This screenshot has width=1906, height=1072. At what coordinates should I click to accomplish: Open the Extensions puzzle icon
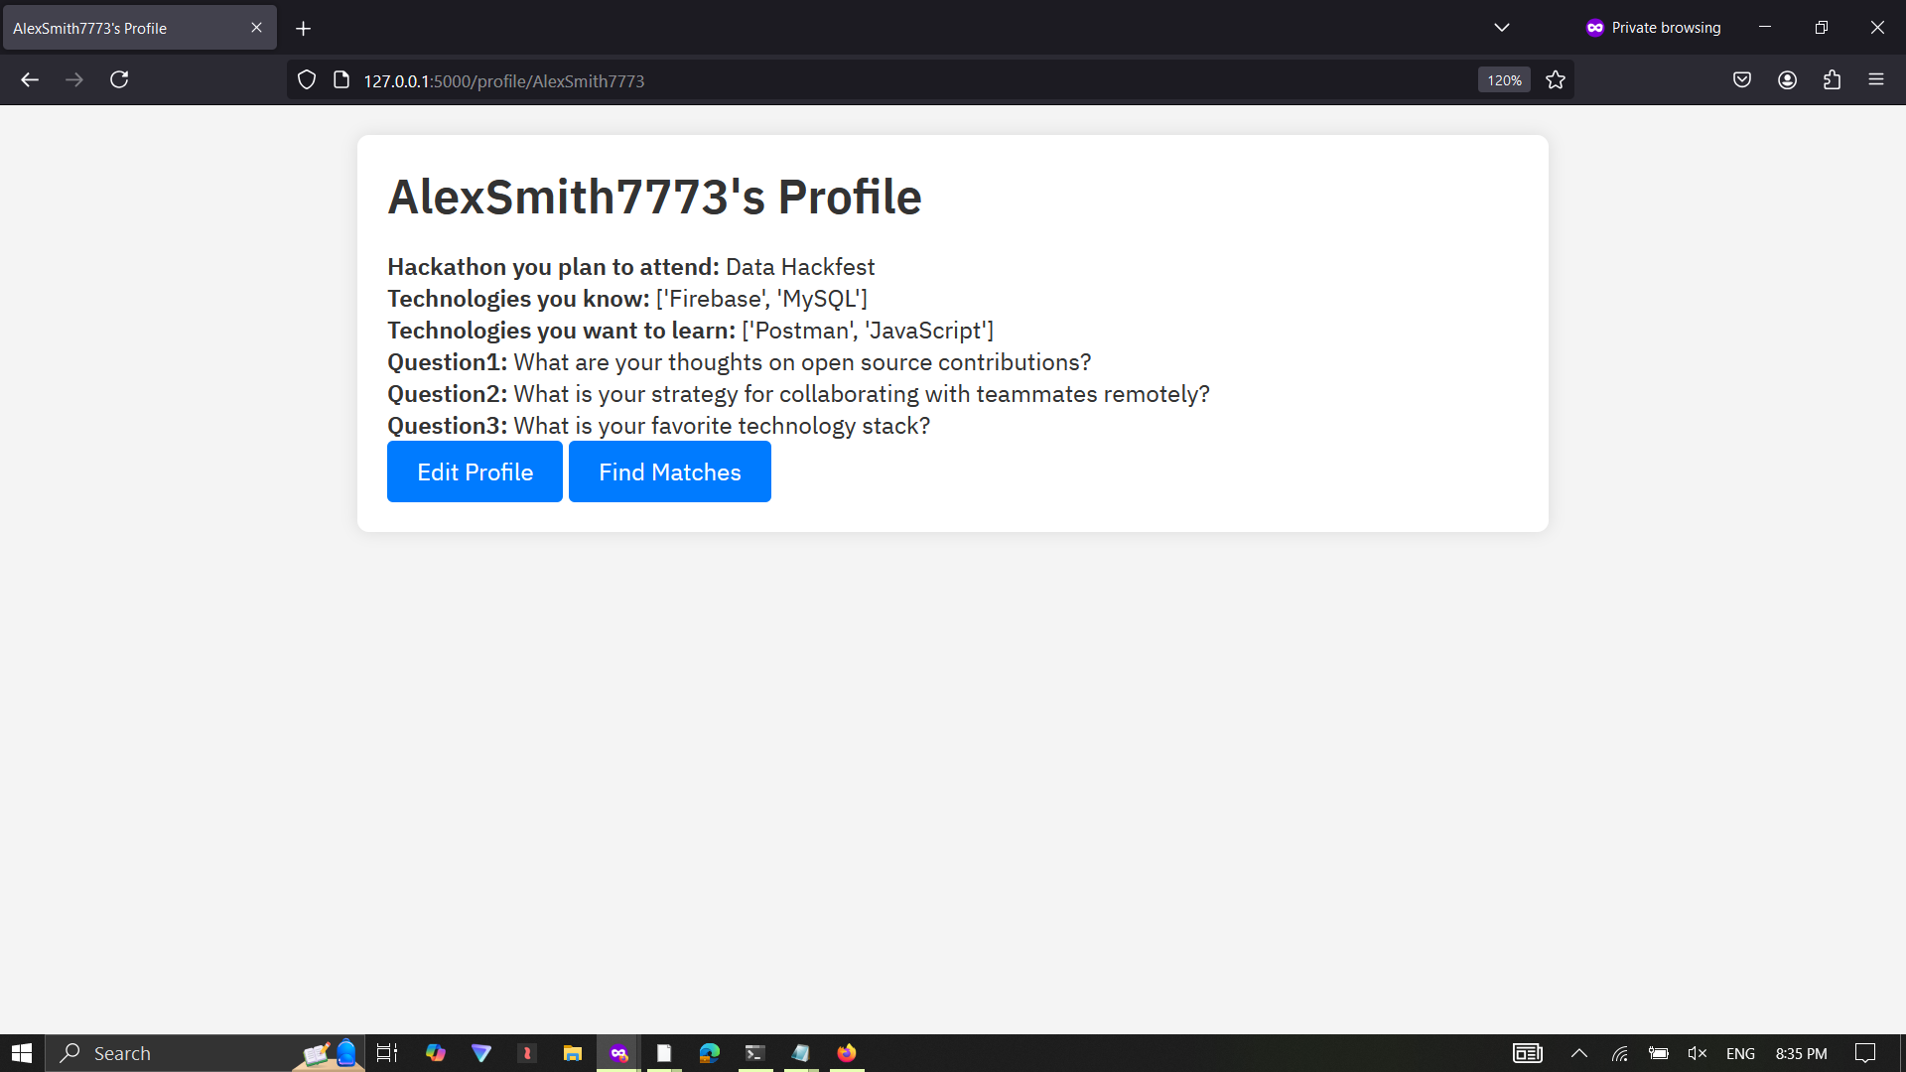(1832, 79)
